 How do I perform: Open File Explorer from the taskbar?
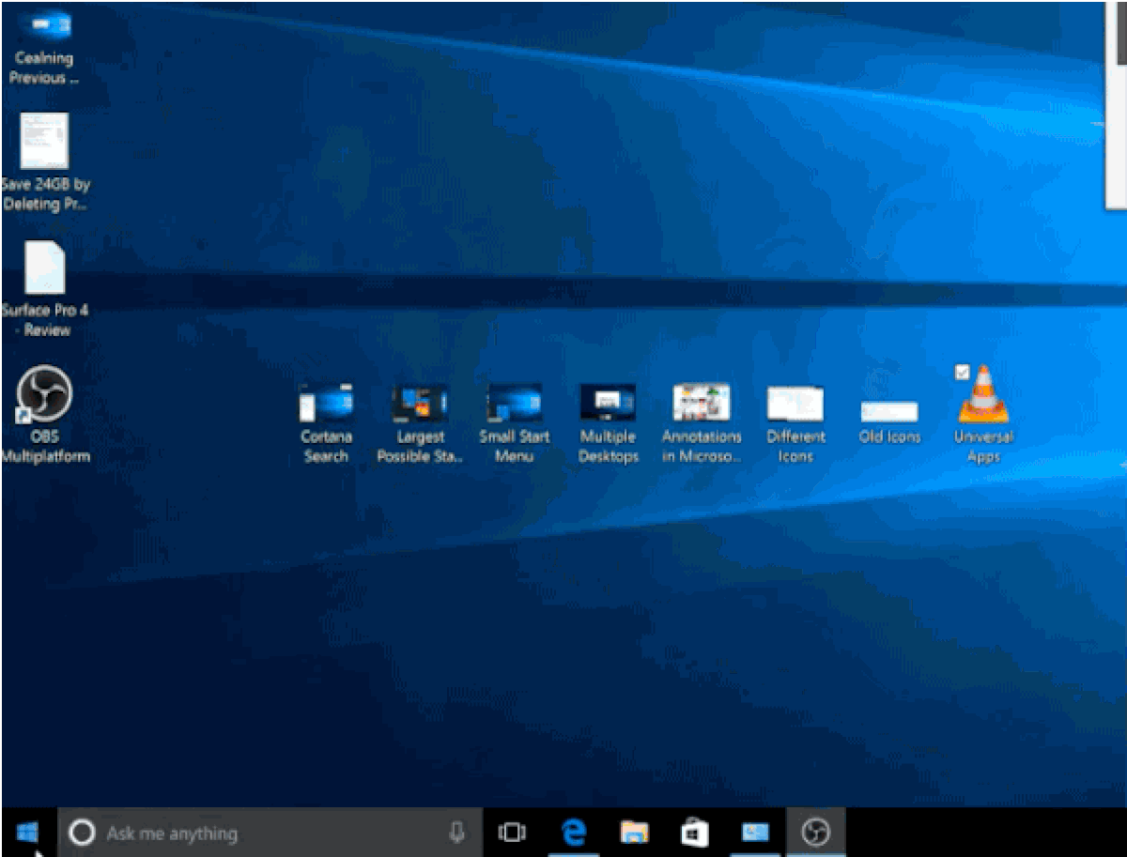click(x=634, y=832)
